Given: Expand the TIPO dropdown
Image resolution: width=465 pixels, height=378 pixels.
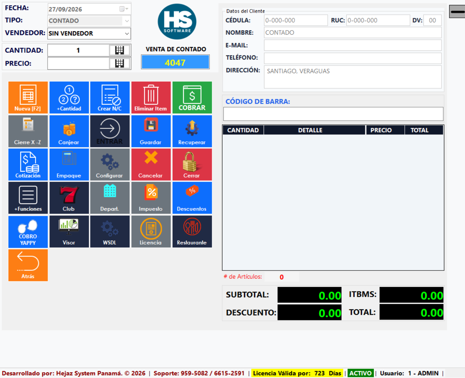Looking at the screenshot, I should 127,21.
